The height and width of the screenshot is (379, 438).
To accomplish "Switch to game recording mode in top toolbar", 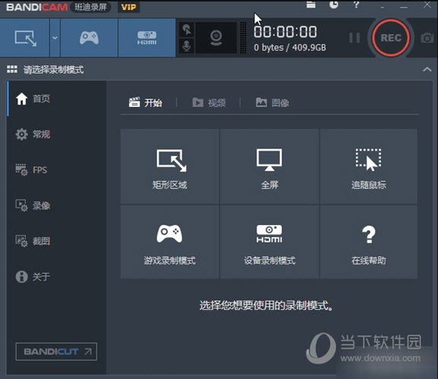I will click(x=89, y=38).
